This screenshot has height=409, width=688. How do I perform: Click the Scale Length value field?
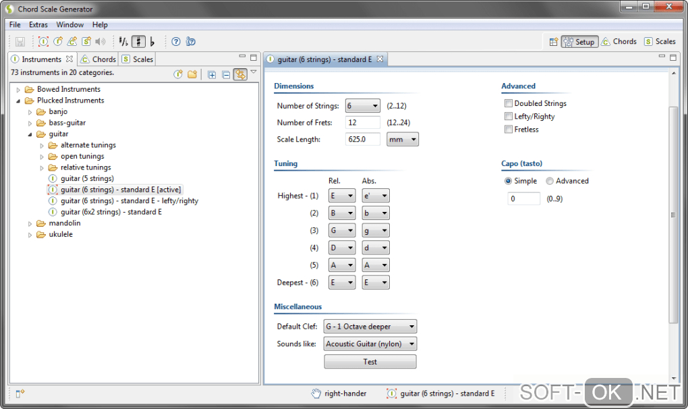click(x=362, y=140)
